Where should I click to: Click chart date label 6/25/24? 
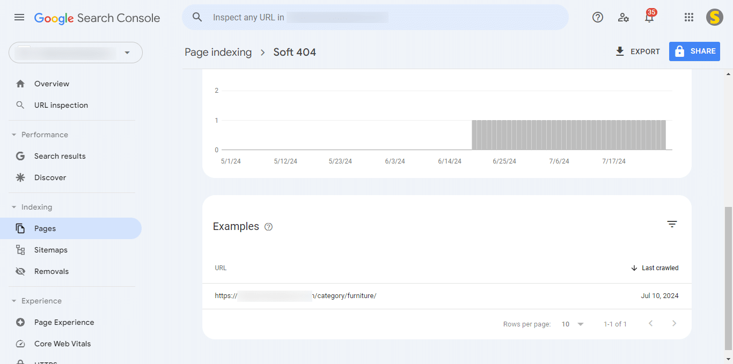pyautogui.click(x=504, y=161)
